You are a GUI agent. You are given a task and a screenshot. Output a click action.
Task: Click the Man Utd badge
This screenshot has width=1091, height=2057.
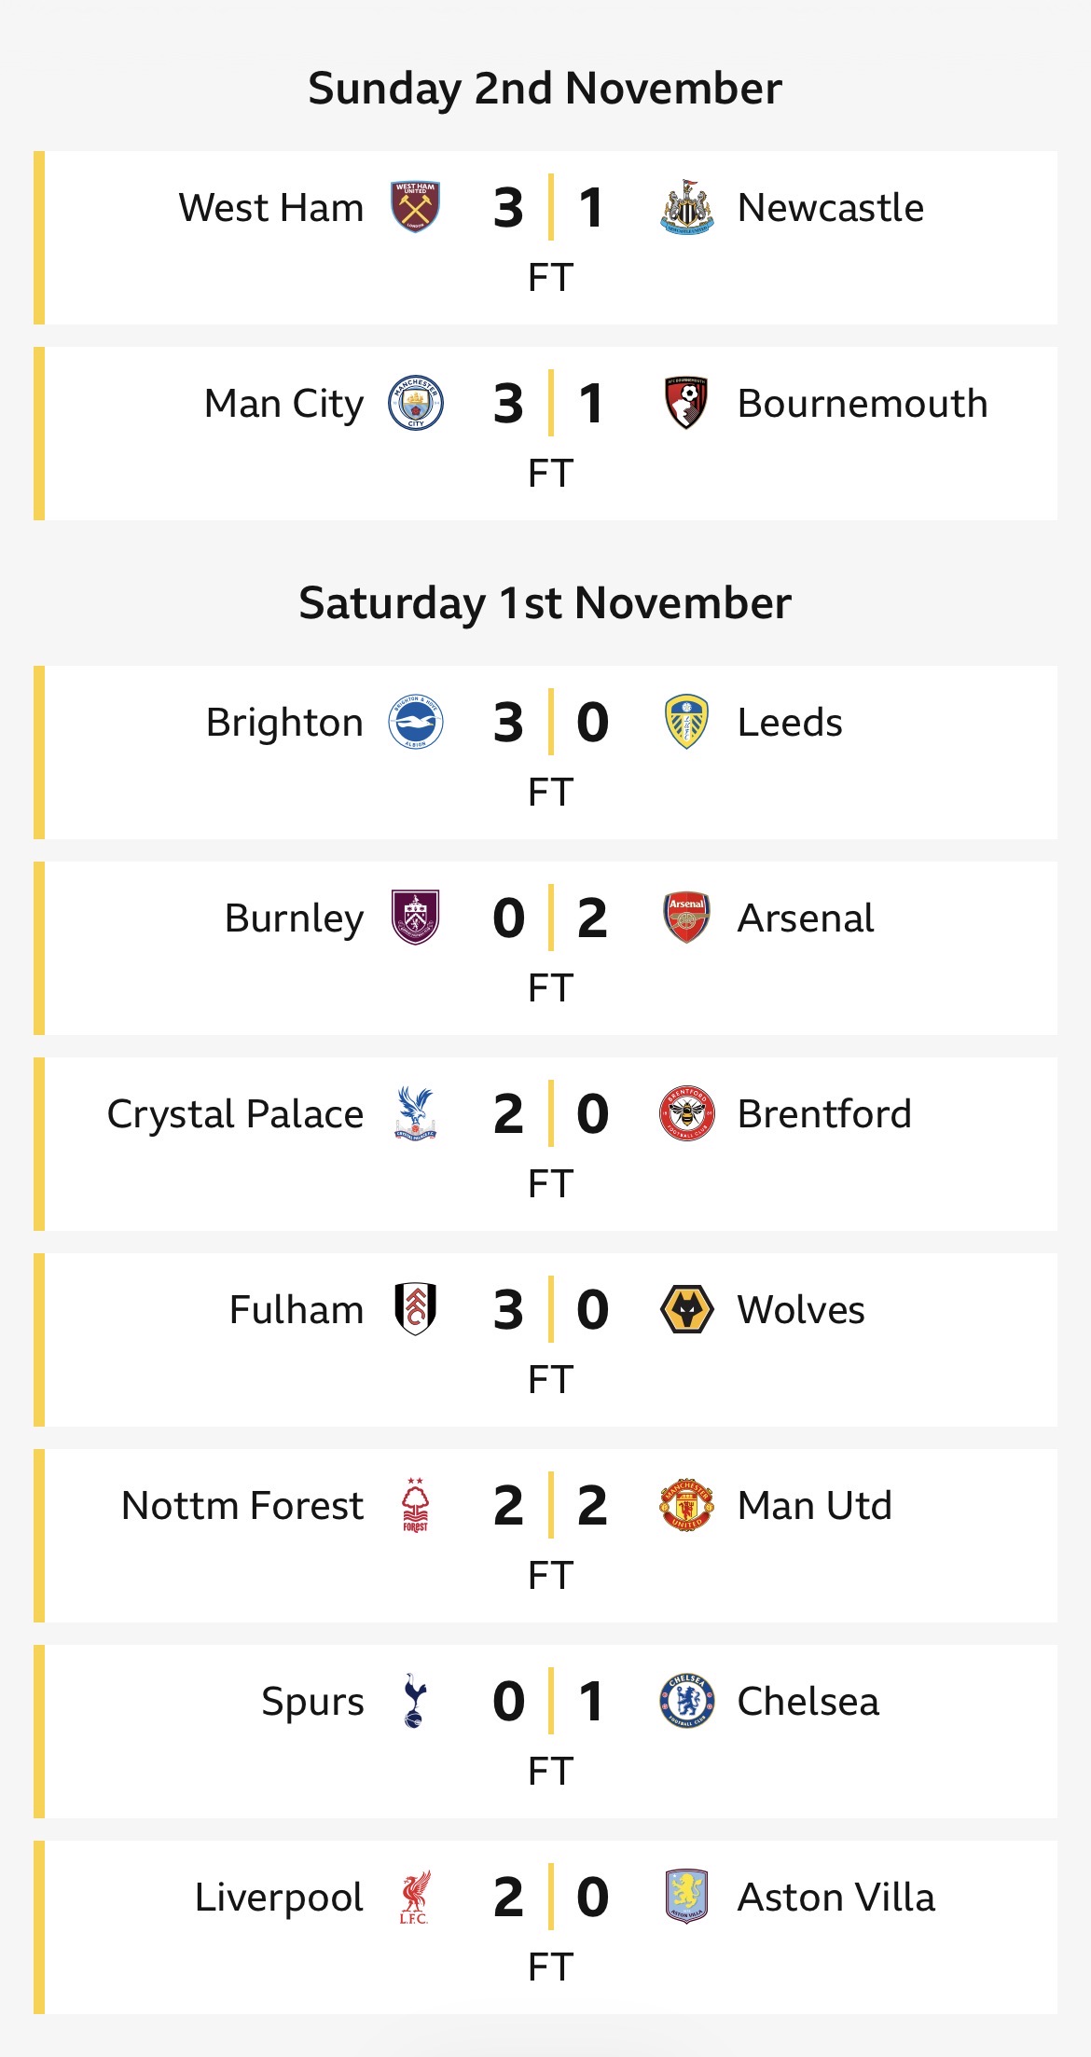tap(686, 1505)
